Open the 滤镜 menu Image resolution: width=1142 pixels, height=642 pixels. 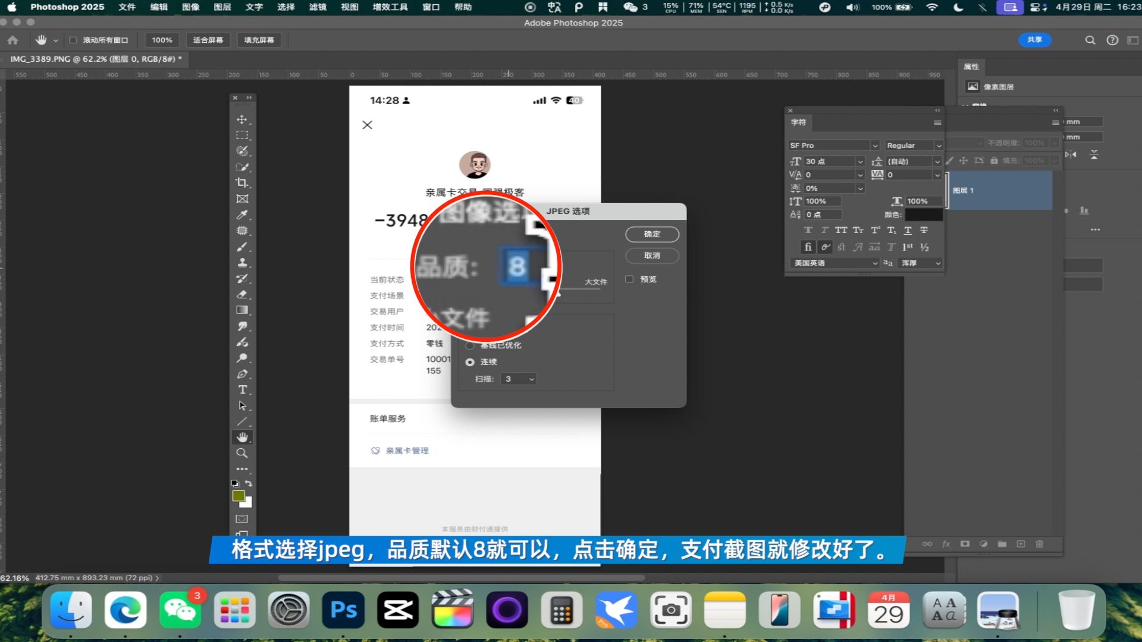tap(318, 7)
